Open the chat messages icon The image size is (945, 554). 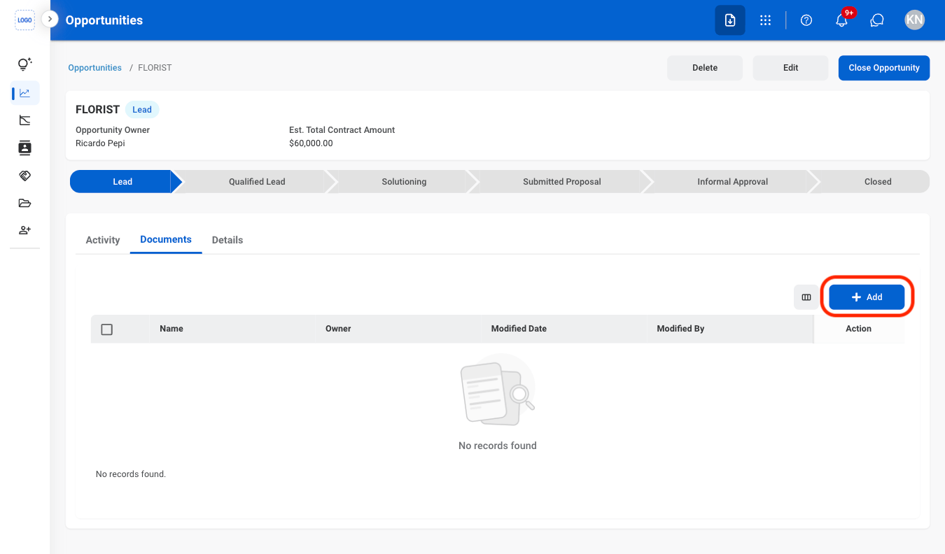tap(877, 20)
